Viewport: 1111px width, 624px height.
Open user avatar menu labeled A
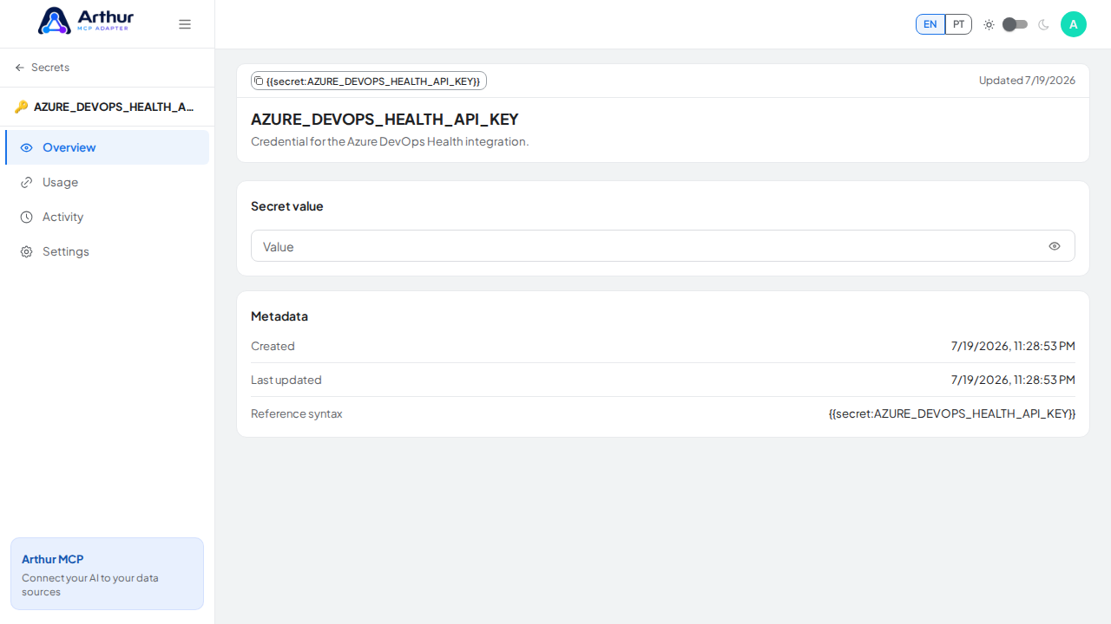point(1074,24)
